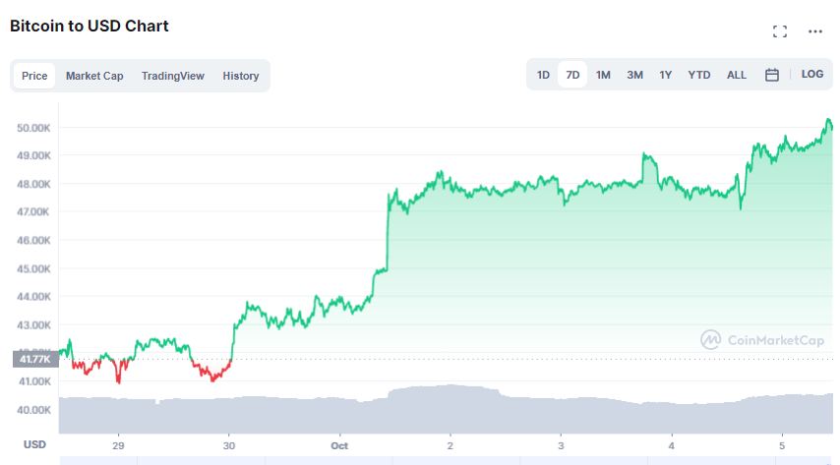Viewport: 840px width, 465px height.
Task: Switch to the Market Cap tab
Action: 94,76
